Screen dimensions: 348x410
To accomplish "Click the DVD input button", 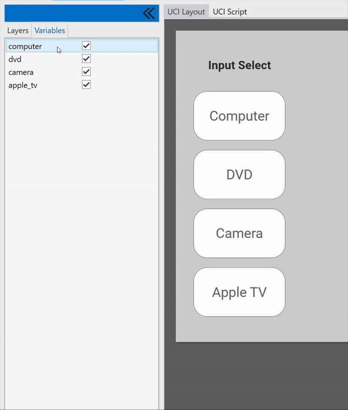I will point(239,174).
